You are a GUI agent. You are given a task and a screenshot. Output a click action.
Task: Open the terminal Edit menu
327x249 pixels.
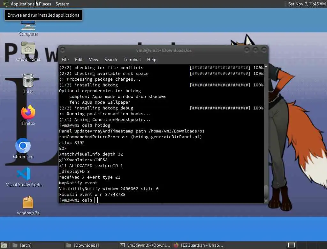(x=79, y=60)
